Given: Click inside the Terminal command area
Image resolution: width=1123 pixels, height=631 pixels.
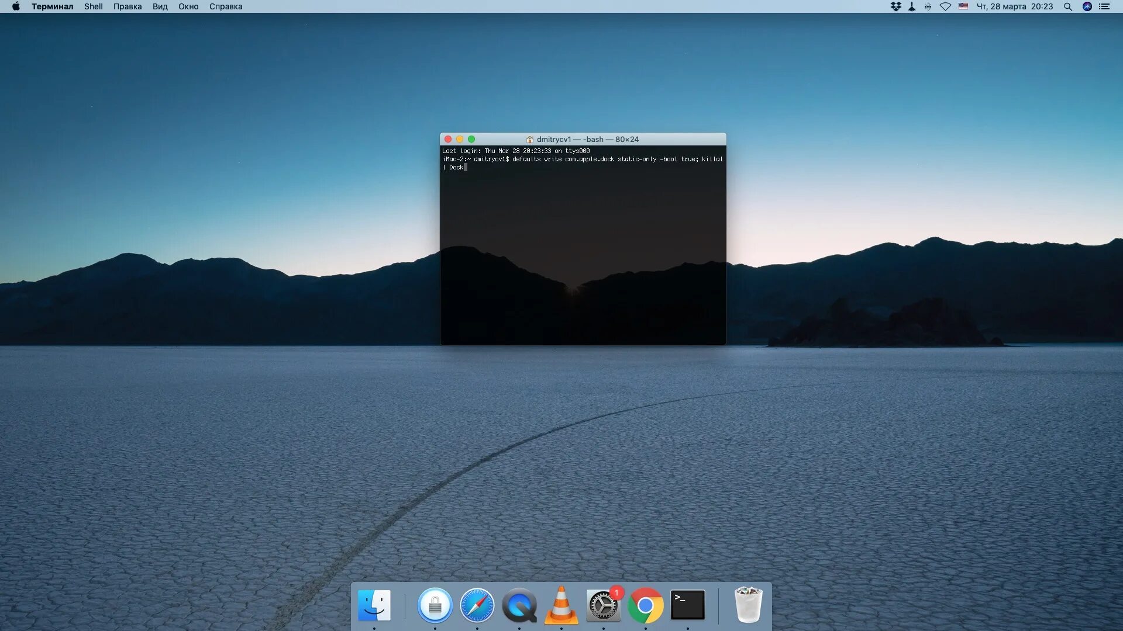Looking at the screenshot, I should coord(583,245).
